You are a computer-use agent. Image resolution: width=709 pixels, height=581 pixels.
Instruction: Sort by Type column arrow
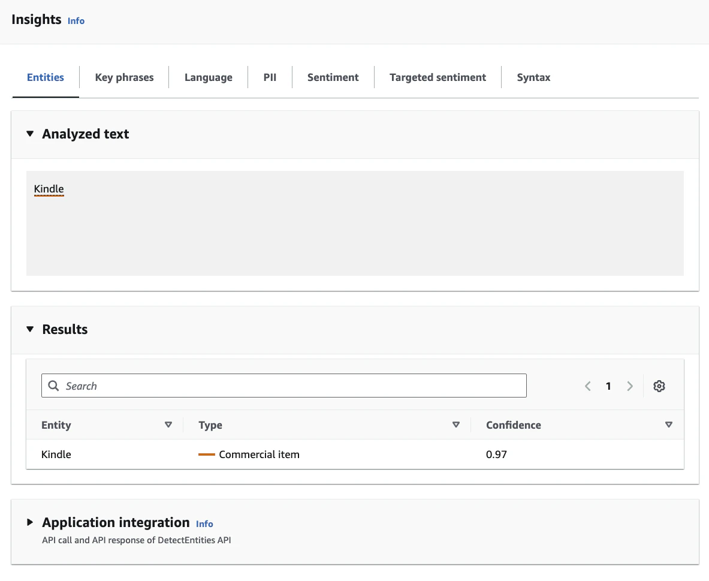pyautogui.click(x=455, y=425)
